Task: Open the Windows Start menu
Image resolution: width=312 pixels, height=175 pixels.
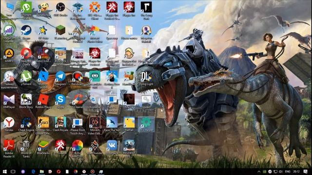Action: (4, 172)
